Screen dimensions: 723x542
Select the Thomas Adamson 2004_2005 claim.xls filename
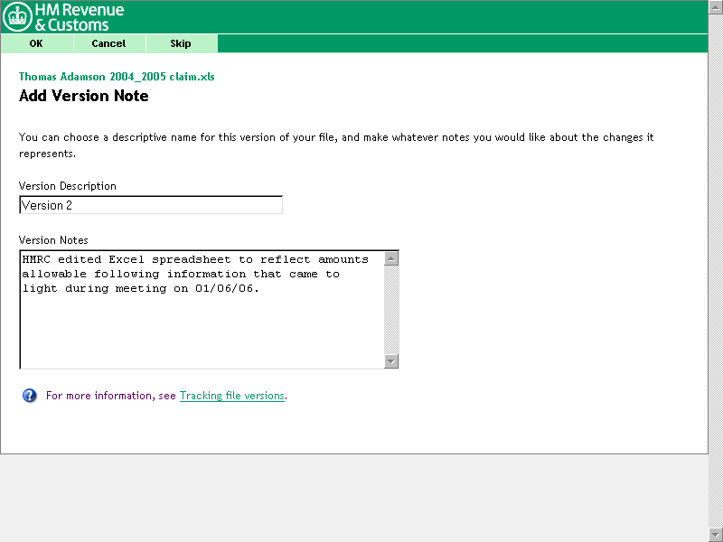(x=117, y=77)
